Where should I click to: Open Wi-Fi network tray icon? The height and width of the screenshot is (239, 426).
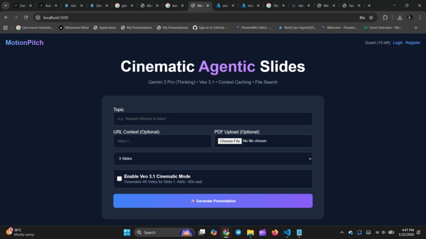click(377, 233)
